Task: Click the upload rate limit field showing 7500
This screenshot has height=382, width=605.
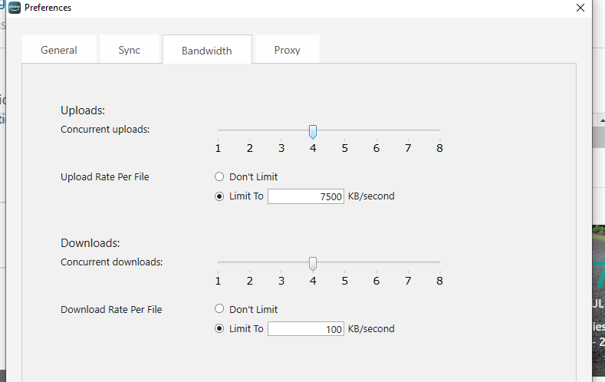Action: pyautogui.click(x=306, y=196)
